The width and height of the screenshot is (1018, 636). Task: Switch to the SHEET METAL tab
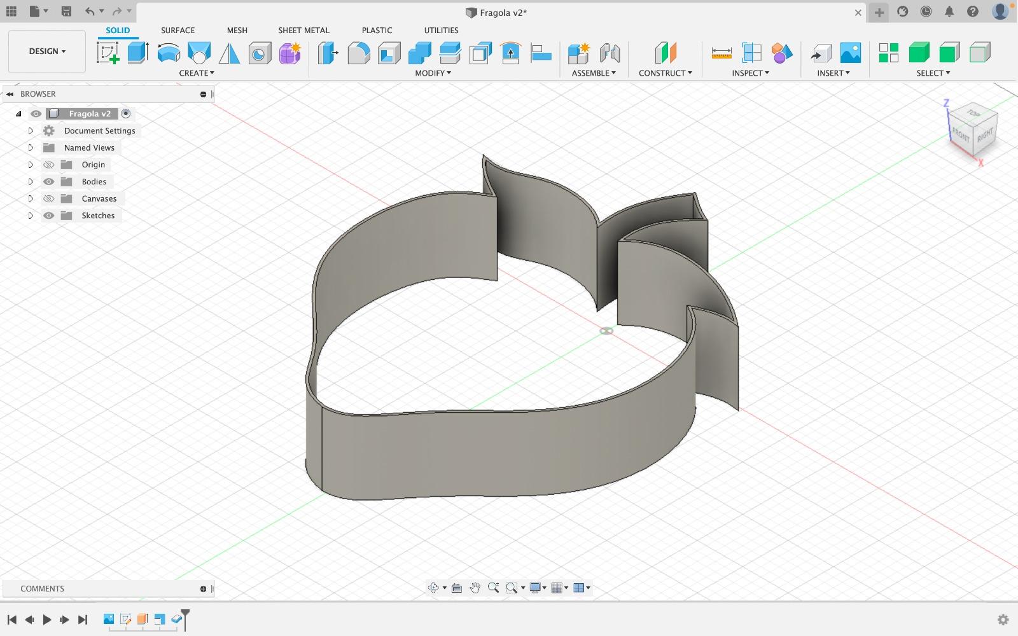coord(303,30)
